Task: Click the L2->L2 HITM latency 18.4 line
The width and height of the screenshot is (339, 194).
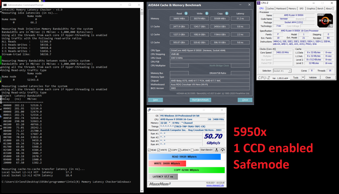Action: [37, 175]
